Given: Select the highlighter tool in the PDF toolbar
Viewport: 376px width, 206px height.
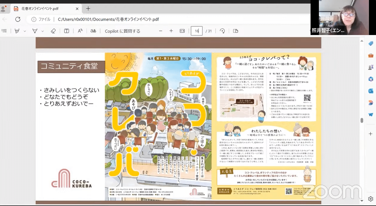Looking at the screenshot, I should click(17, 31).
